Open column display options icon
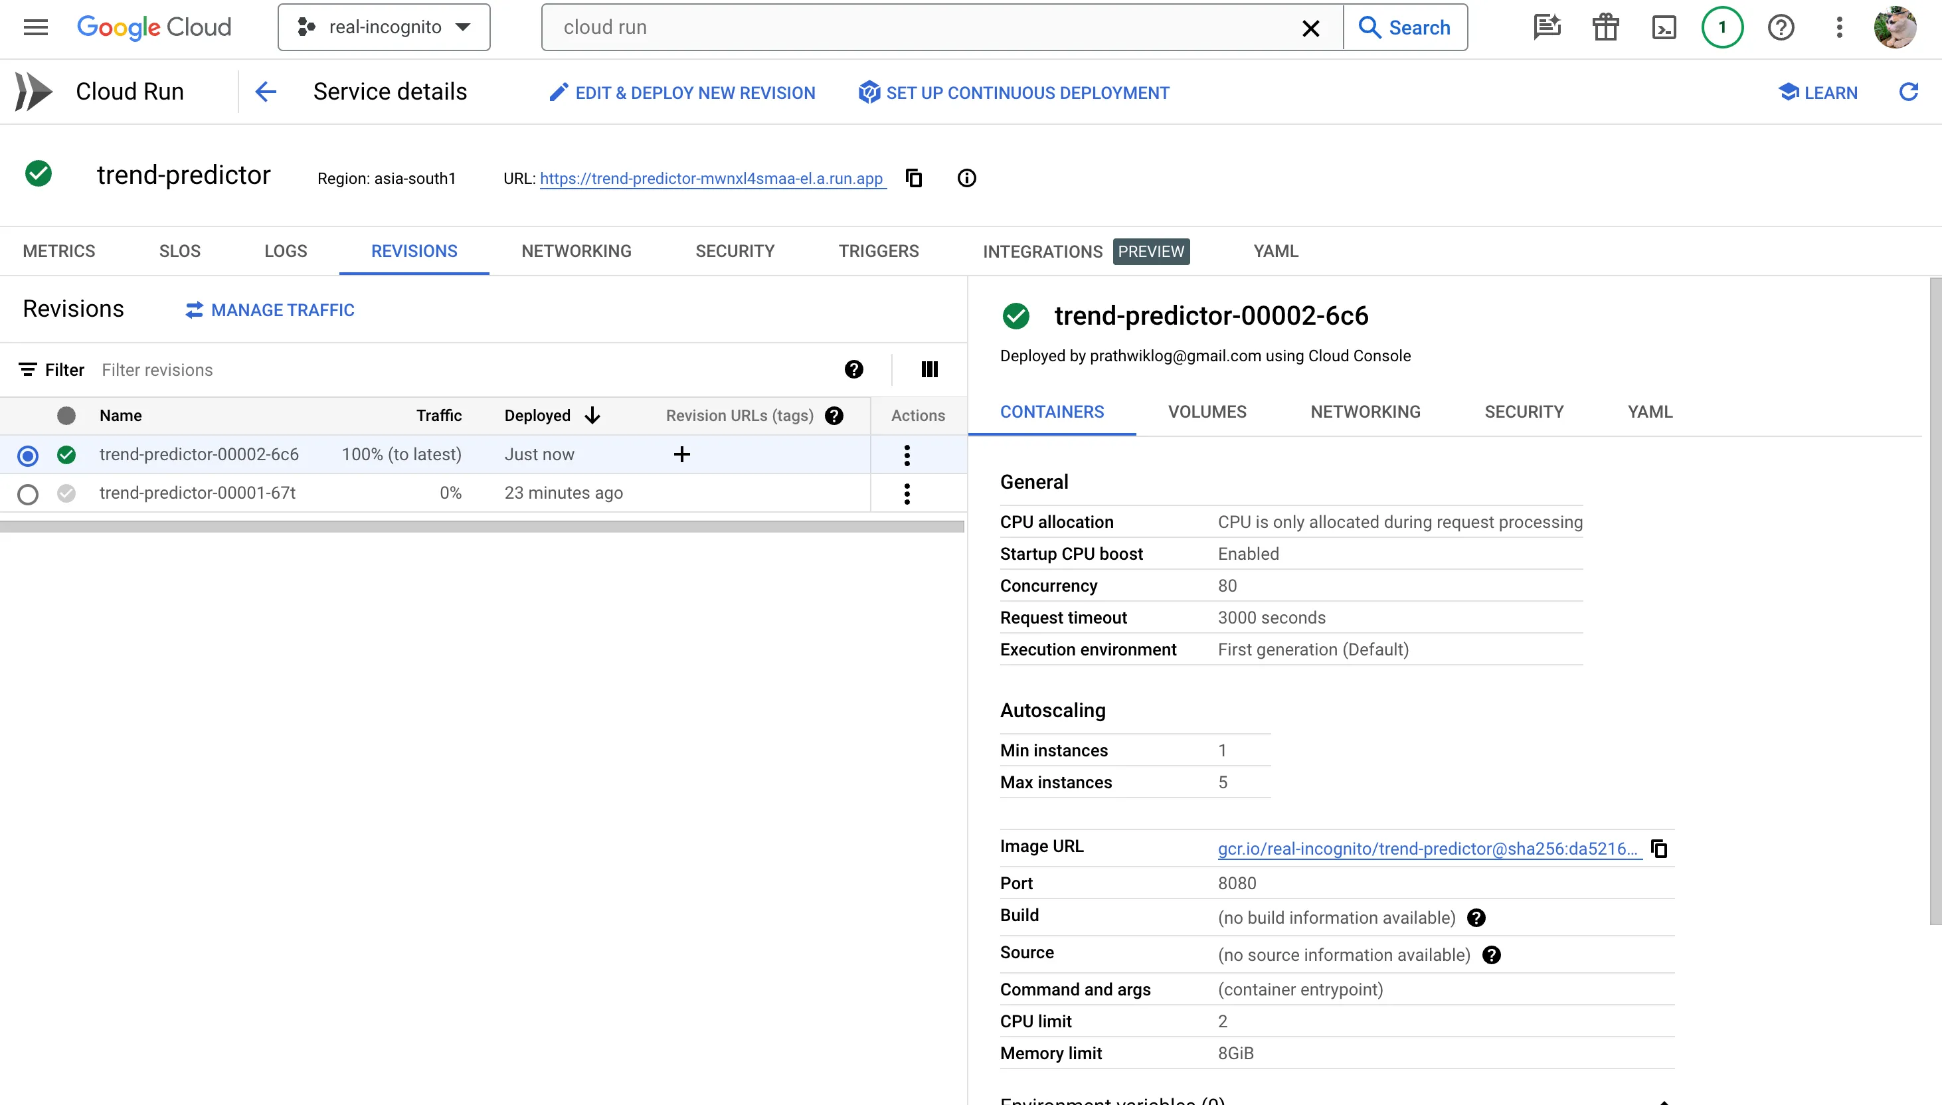This screenshot has width=1942, height=1105. pyautogui.click(x=929, y=370)
